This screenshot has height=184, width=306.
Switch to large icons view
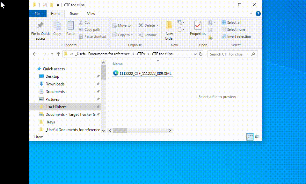257,137
